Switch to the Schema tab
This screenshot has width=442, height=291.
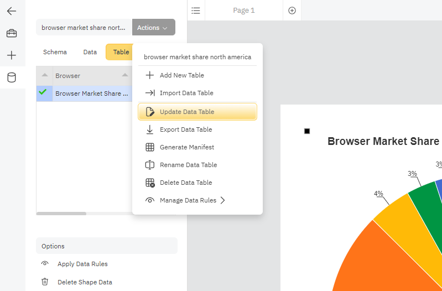(x=55, y=52)
